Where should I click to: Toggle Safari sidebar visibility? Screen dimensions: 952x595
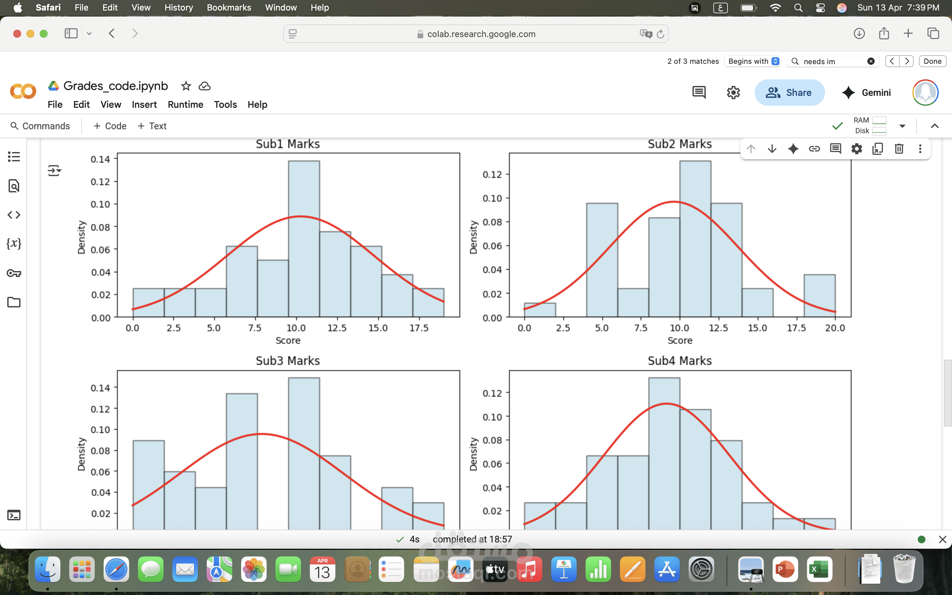[x=71, y=33]
